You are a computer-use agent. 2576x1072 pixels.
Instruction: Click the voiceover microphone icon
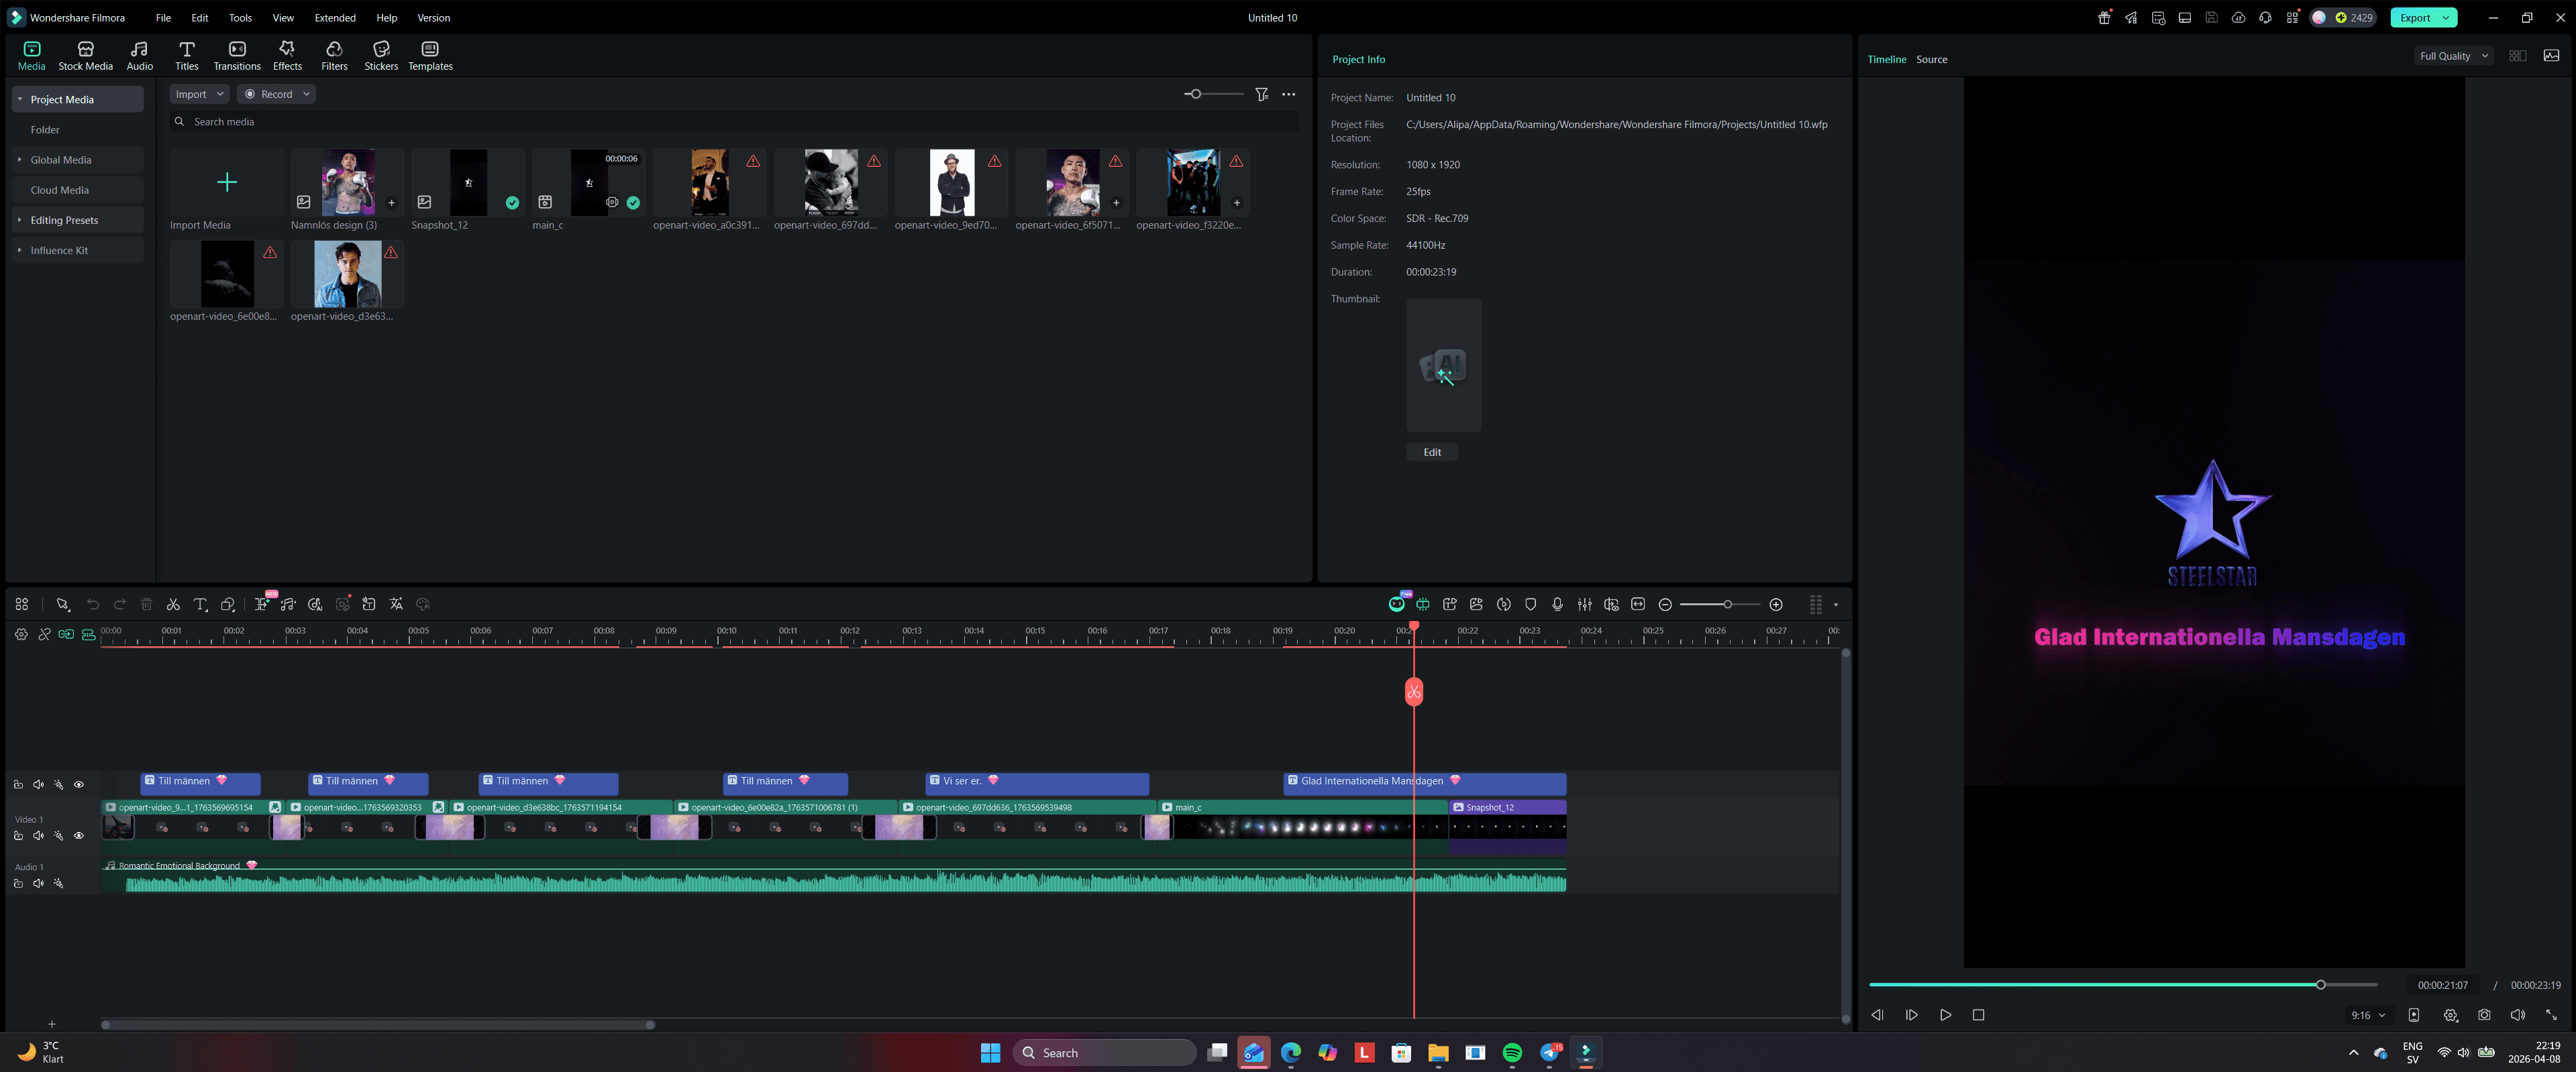[x=1557, y=605]
